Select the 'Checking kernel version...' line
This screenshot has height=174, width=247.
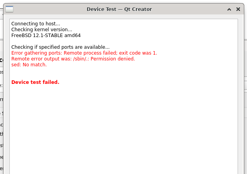click(42, 29)
